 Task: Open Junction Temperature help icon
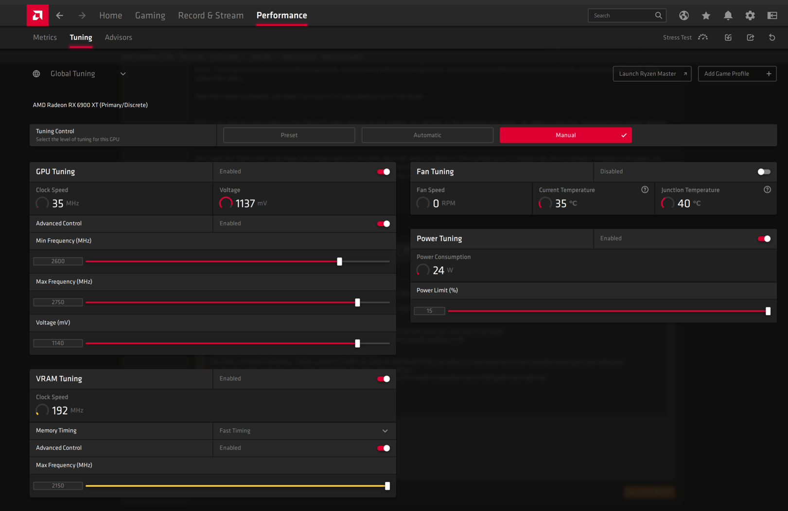tap(767, 190)
